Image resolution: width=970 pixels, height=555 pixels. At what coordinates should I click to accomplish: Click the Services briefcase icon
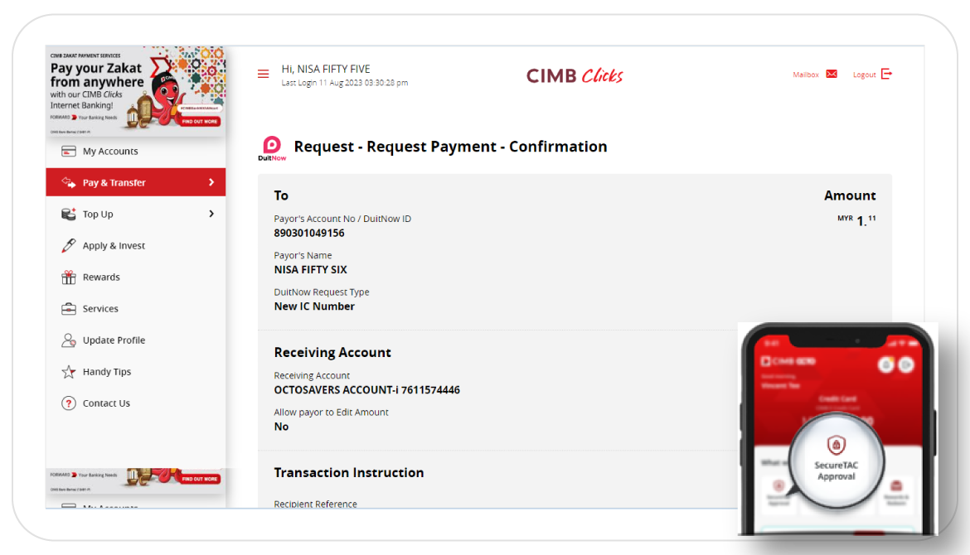coord(69,309)
